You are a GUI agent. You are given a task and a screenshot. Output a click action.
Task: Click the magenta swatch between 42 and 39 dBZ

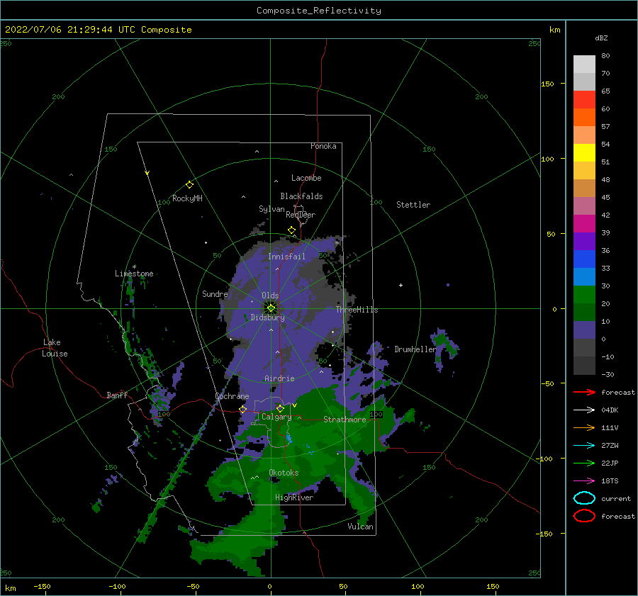click(584, 224)
